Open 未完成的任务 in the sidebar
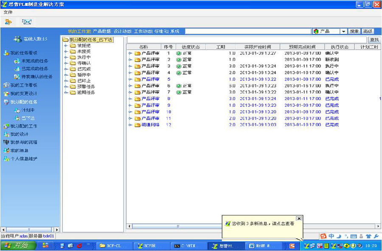382x251 pixels. (x=34, y=61)
